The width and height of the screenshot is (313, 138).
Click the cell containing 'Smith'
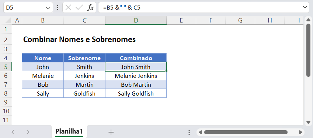click(84, 67)
